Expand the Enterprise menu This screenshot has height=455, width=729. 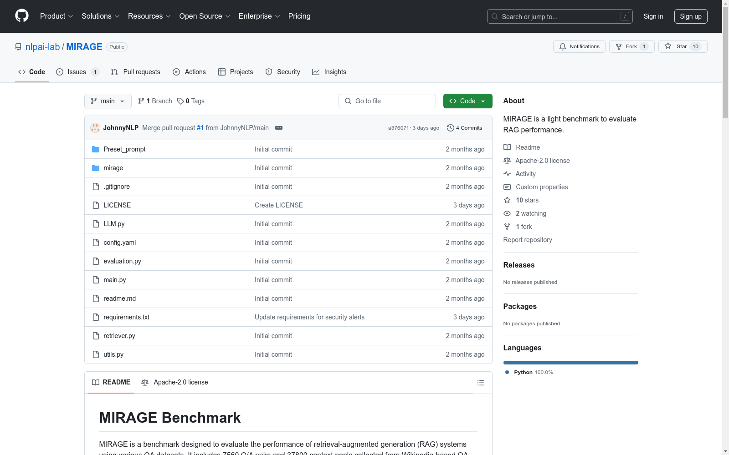pyautogui.click(x=259, y=16)
